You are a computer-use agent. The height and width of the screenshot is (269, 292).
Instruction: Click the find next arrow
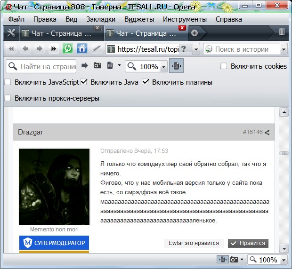pos(85,65)
